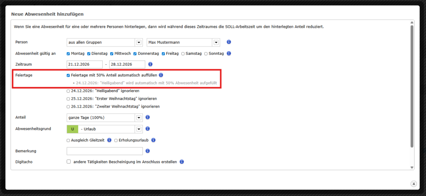
Task: Click the info icon next to the Person field
Action: pyautogui.click(x=229, y=42)
